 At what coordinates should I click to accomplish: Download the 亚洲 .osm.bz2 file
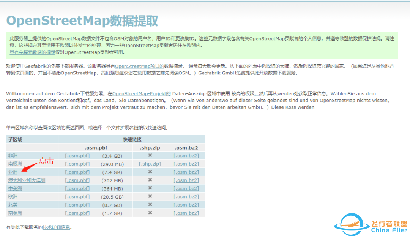(x=186, y=172)
